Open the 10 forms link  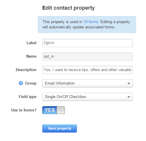pos(91,22)
